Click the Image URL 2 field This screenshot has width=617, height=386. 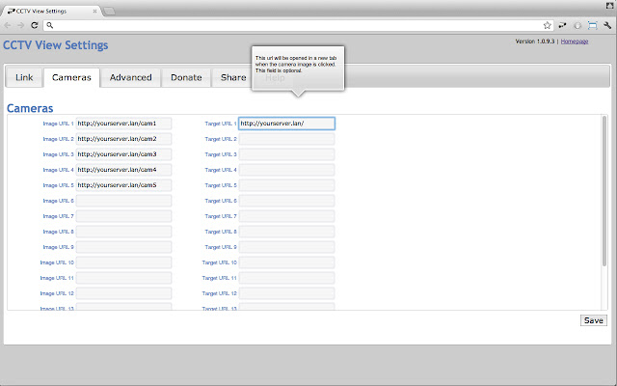coord(123,139)
